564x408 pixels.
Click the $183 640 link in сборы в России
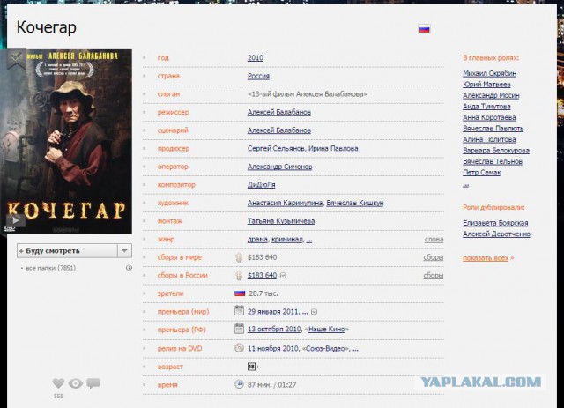(263, 275)
